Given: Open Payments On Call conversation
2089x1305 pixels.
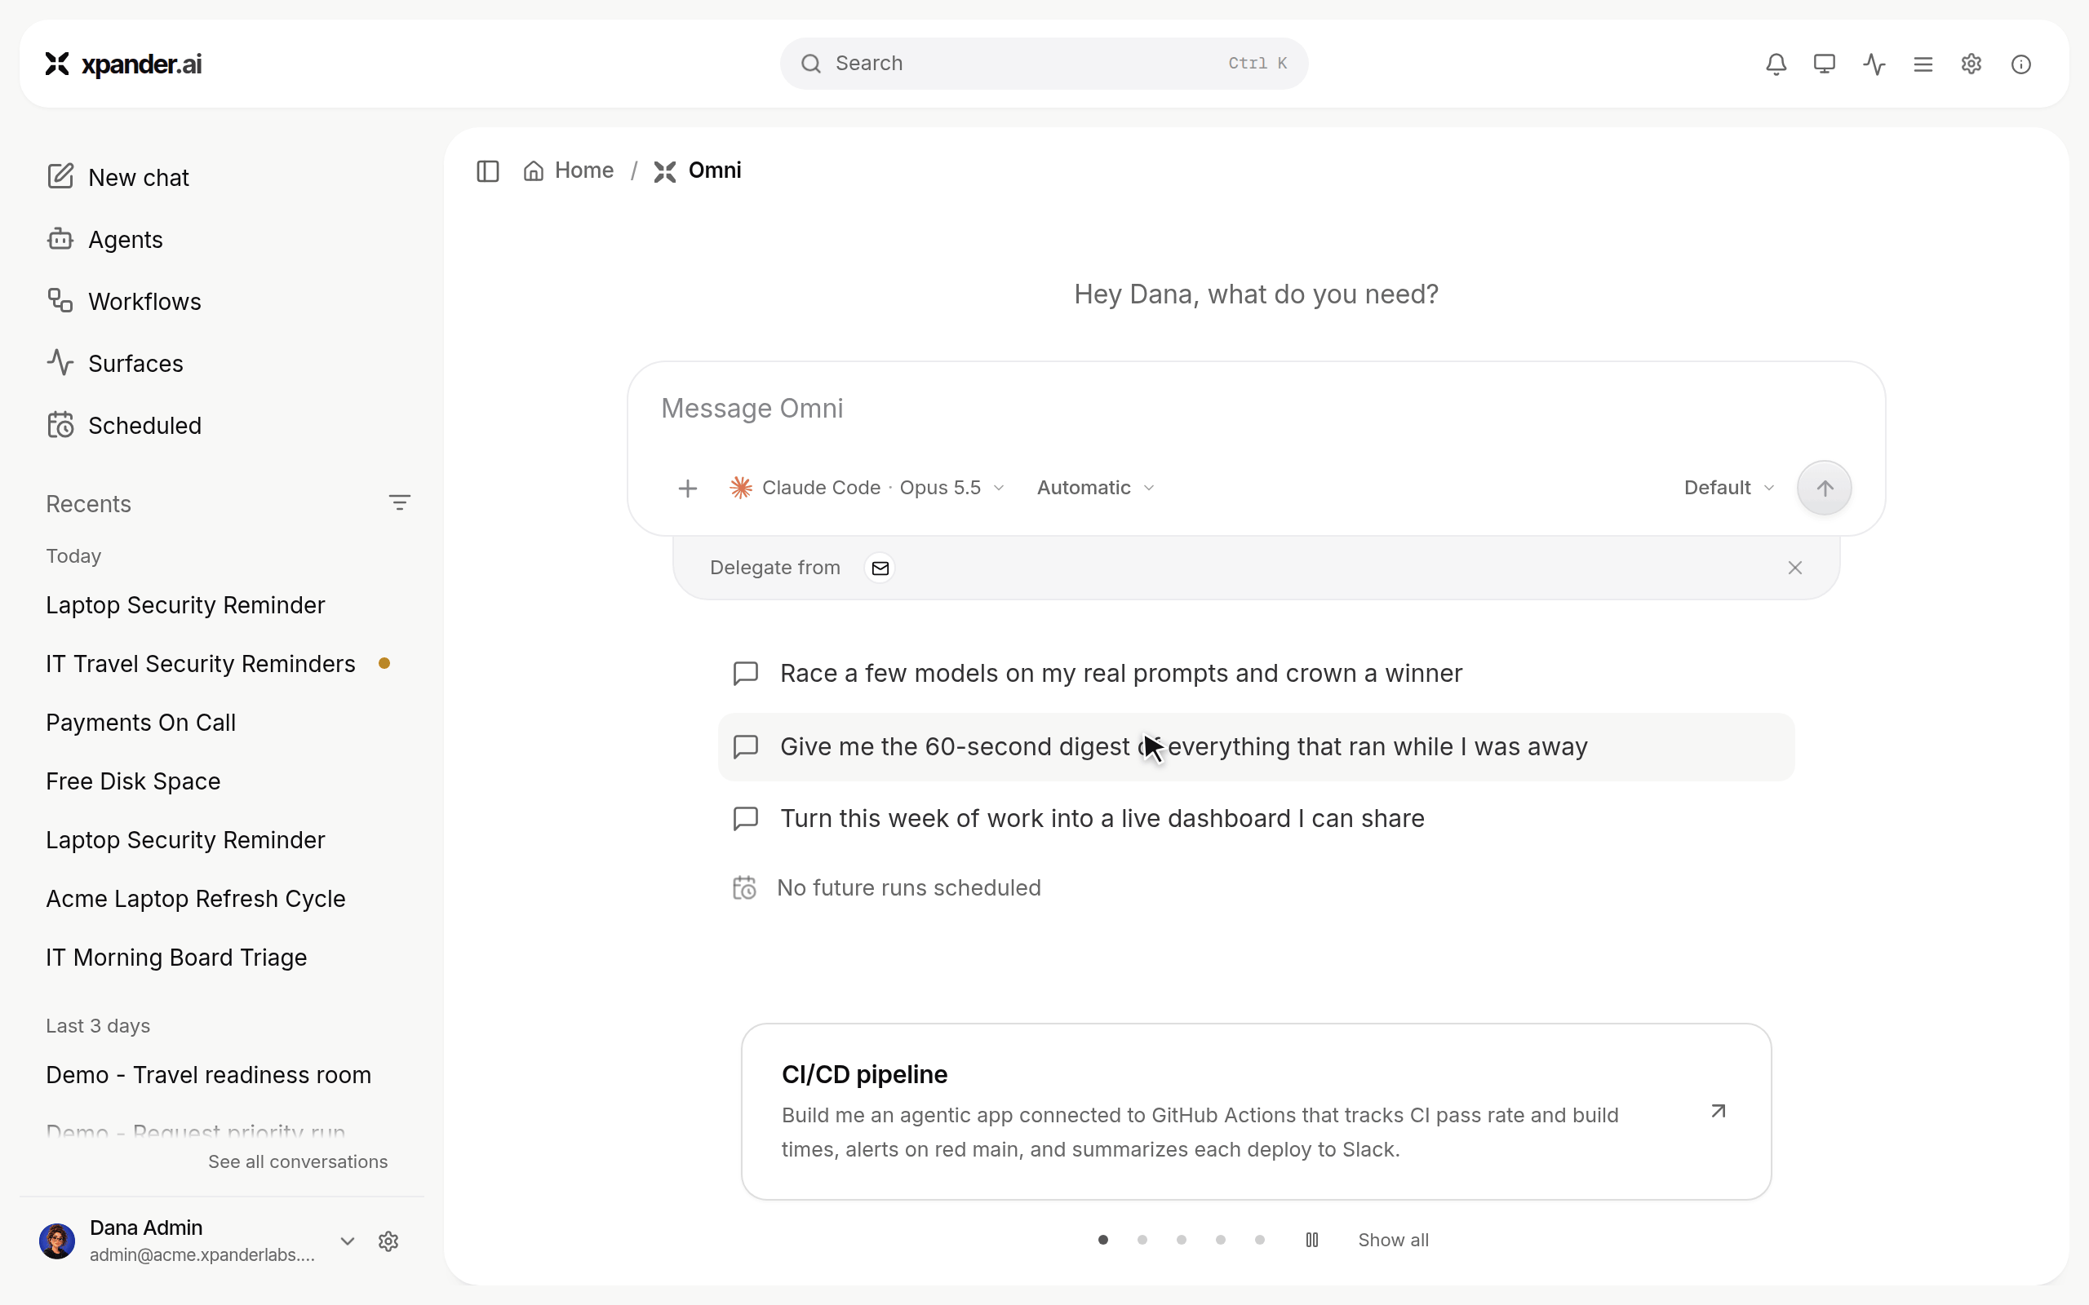Looking at the screenshot, I should tap(140, 723).
